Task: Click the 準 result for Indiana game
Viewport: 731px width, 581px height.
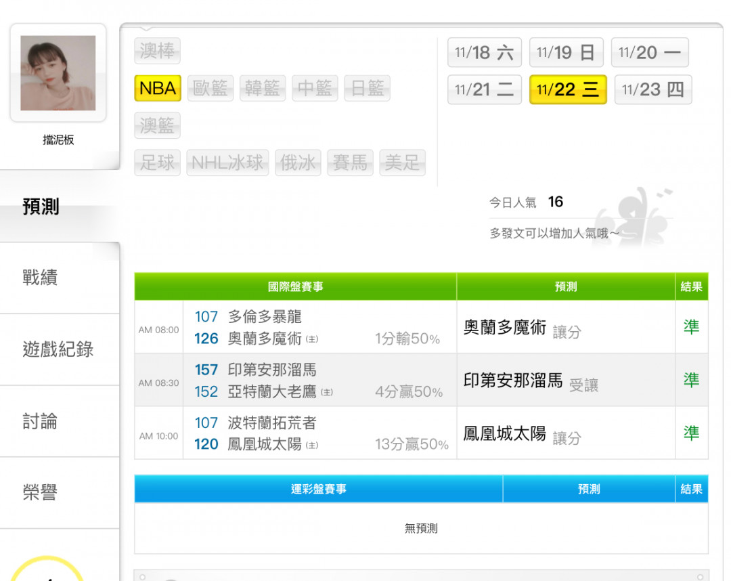Action: 691,380
